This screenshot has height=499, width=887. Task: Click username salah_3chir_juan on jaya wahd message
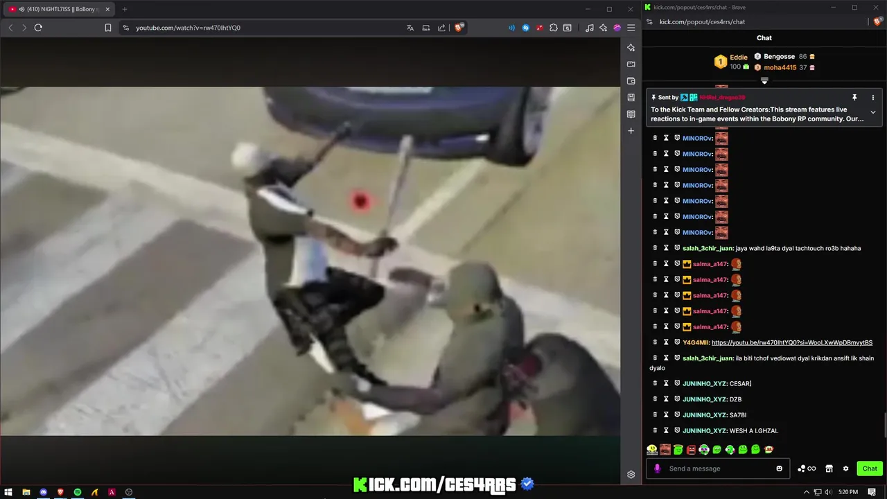(x=708, y=248)
